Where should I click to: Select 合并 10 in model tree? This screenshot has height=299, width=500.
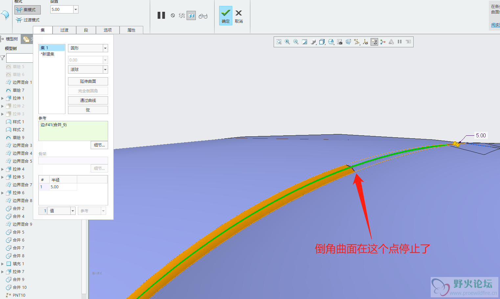click(16, 287)
